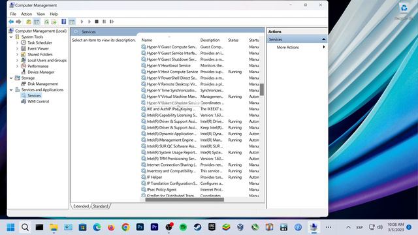Expand the Performance node

click(18, 66)
